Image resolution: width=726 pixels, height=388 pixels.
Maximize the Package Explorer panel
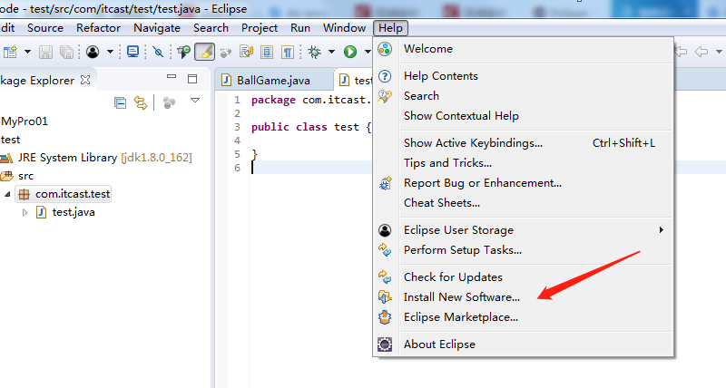(x=192, y=79)
